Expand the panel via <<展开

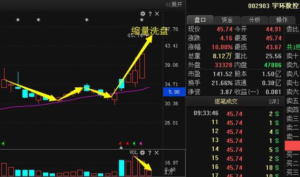[x=174, y=5]
